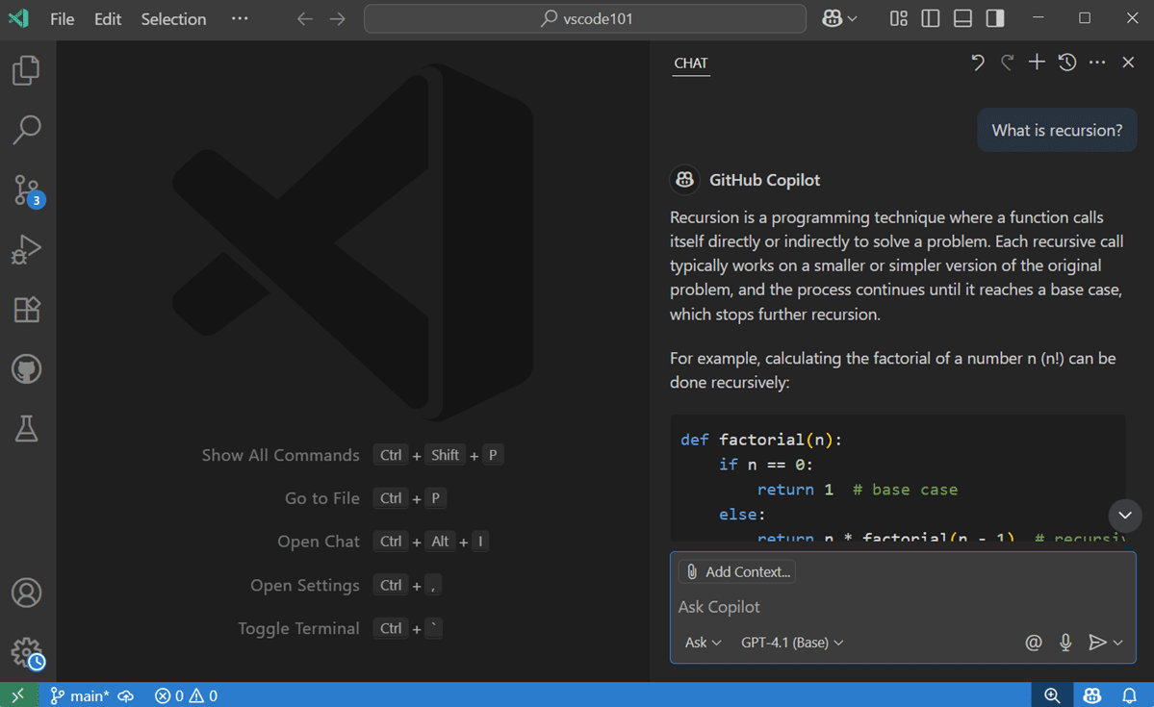Open the Testing view

pos(26,428)
